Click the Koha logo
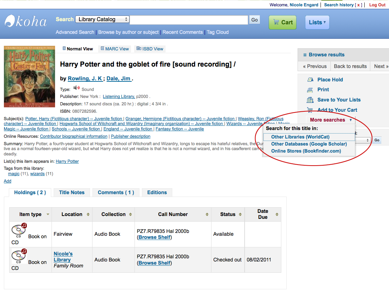 [26, 21]
